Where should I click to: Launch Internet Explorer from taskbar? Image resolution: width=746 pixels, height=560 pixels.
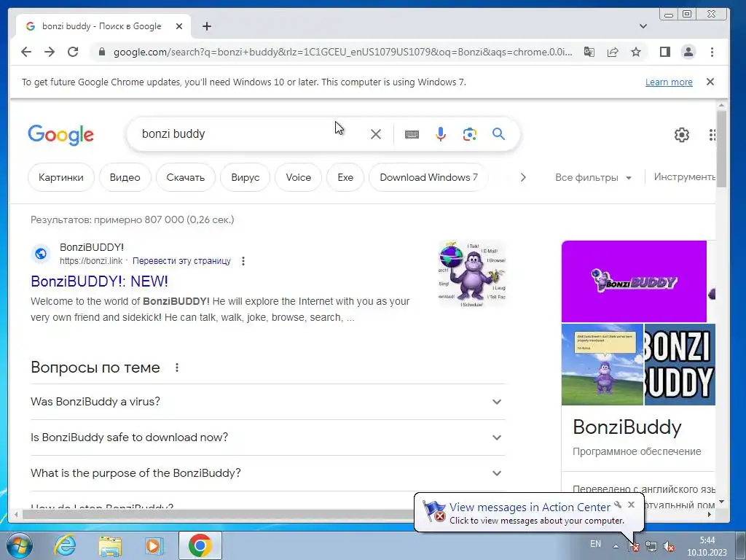pos(65,545)
